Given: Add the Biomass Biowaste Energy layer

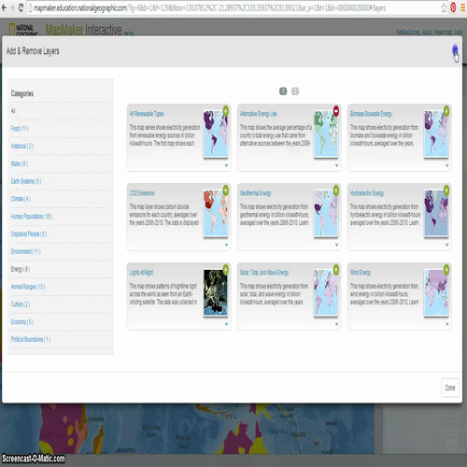Looking at the screenshot, I should click(446, 111).
